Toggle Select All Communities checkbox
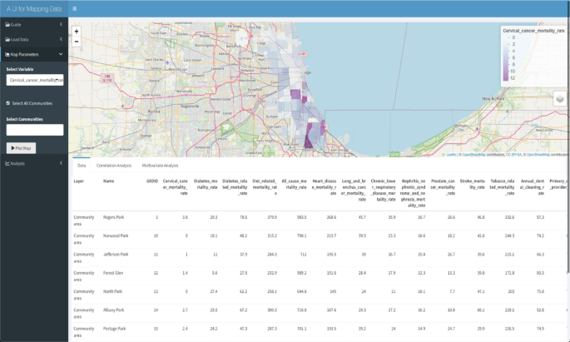This screenshot has height=342, width=570. [8, 103]
